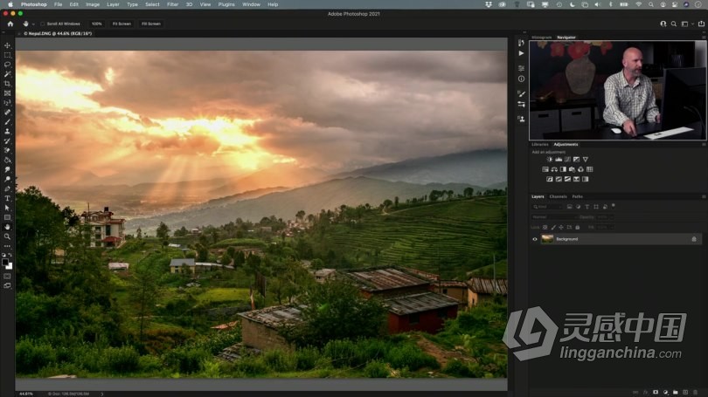The height and width of the screenshot is (397, 708).
Task: Add a Levels adjustment
Action: click(559, 160)
